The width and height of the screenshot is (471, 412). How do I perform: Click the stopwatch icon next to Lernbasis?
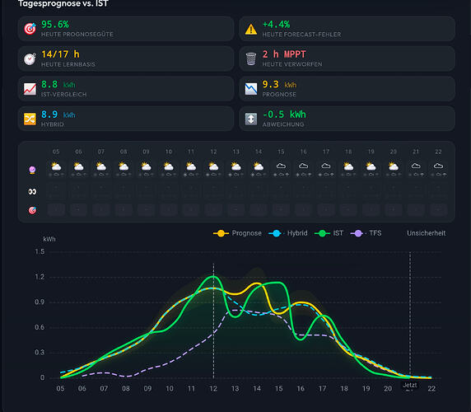30,59
